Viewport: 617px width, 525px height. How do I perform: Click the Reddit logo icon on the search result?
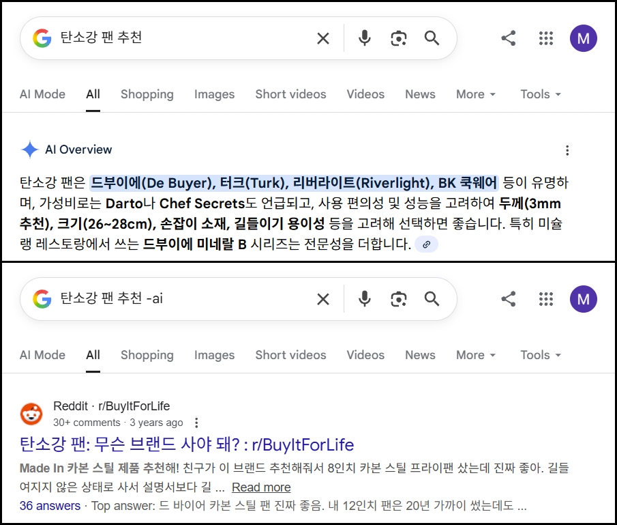[31, 414]
